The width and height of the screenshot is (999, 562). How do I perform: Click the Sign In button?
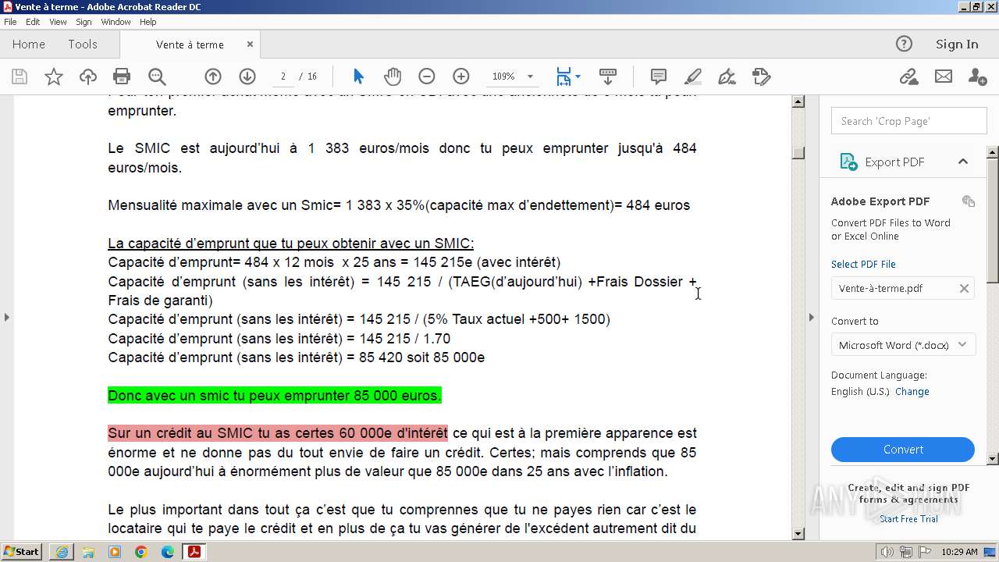(957, 44)
